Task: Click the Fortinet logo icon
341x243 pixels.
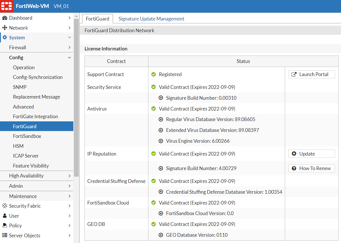Action: pyautogui.click(x=6, y=6)
